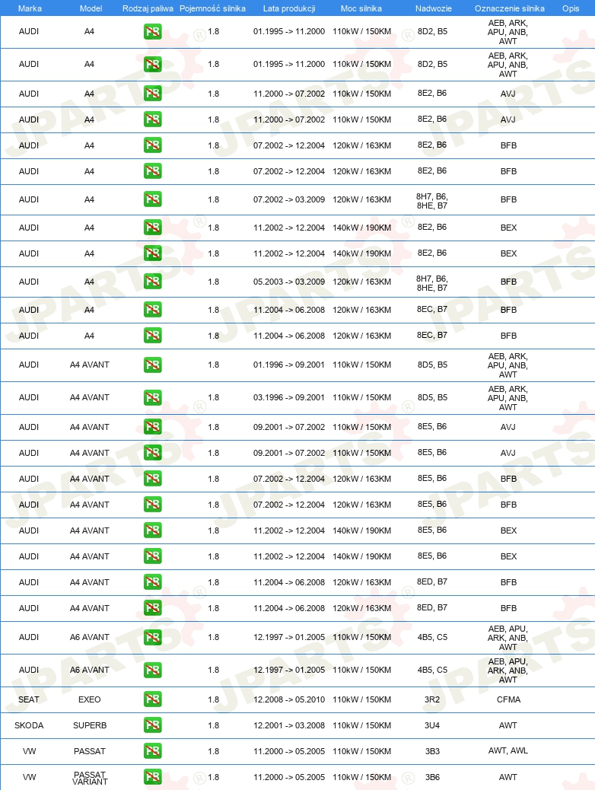Screen dimensions: 595x790
Task: Click the Opis column header
Action: (x=571, y=8)
